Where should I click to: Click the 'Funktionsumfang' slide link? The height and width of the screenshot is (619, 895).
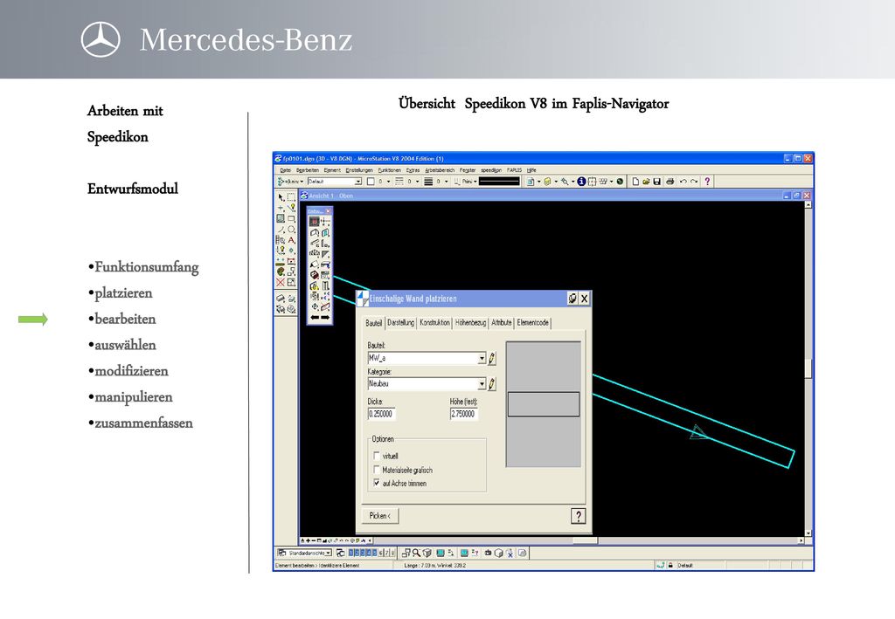pyautogui.click(x=147, y=267)
